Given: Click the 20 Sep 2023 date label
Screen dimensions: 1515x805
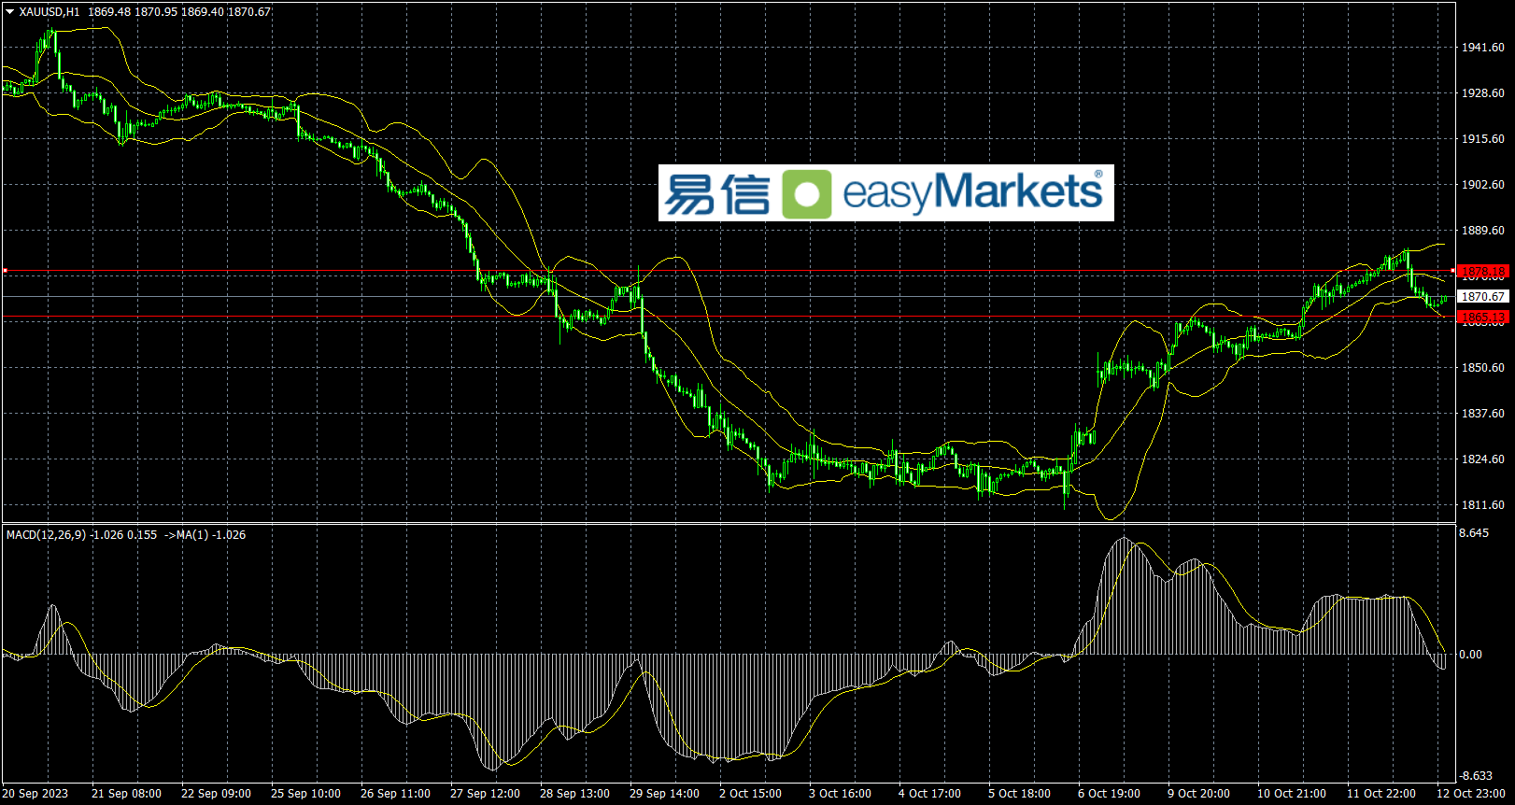Looking at the screenshot, I should (x=35, y=794).
